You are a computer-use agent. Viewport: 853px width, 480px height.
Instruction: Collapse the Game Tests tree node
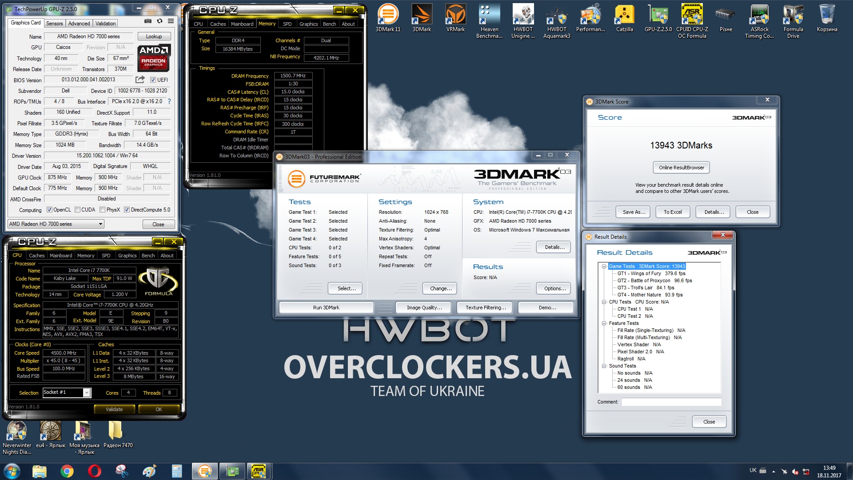tap(604, 267)
